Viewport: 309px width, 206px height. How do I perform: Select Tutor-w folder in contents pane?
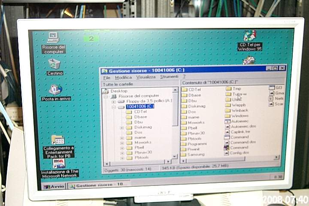click(236, 94)
